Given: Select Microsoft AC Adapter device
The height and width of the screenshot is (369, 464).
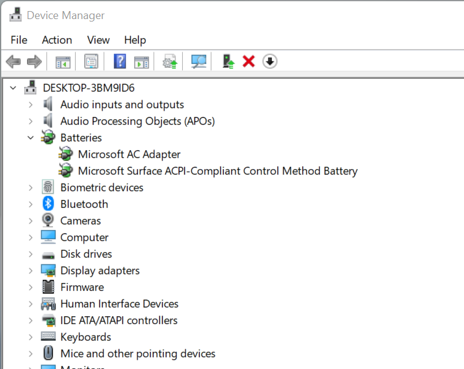Looking at the screenshot, I should click(129, 154).
